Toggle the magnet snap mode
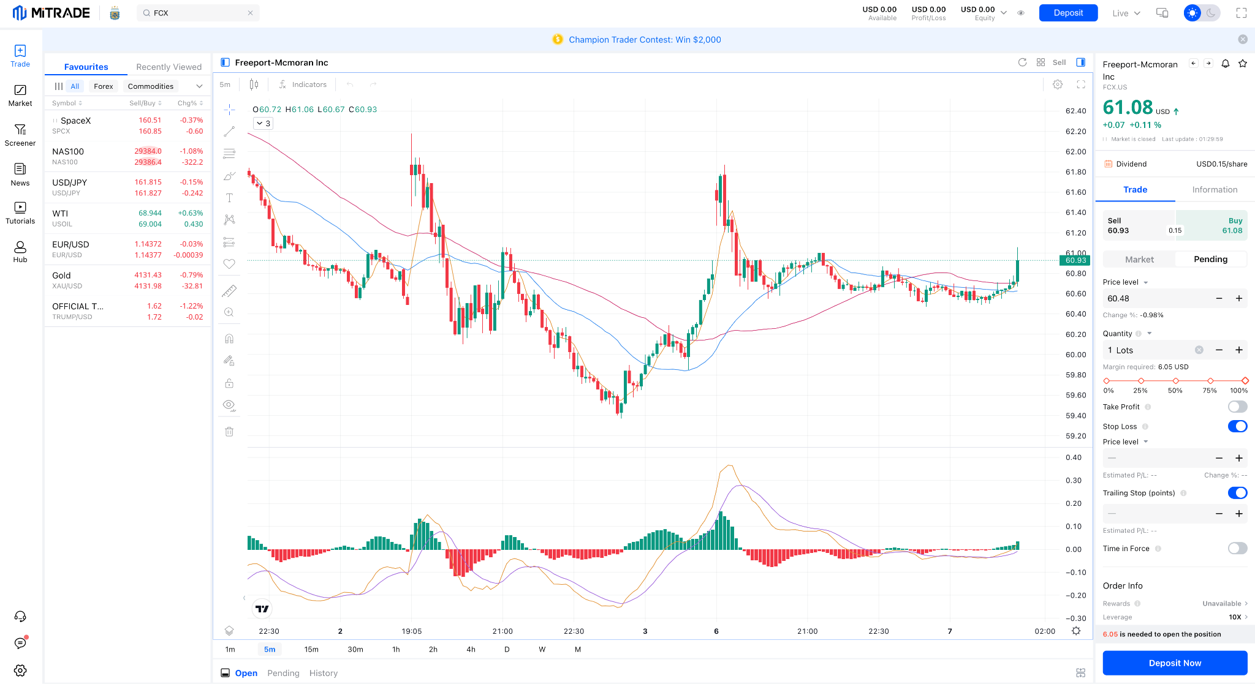This screenshot has width=1255, height=684. (229, 339)
